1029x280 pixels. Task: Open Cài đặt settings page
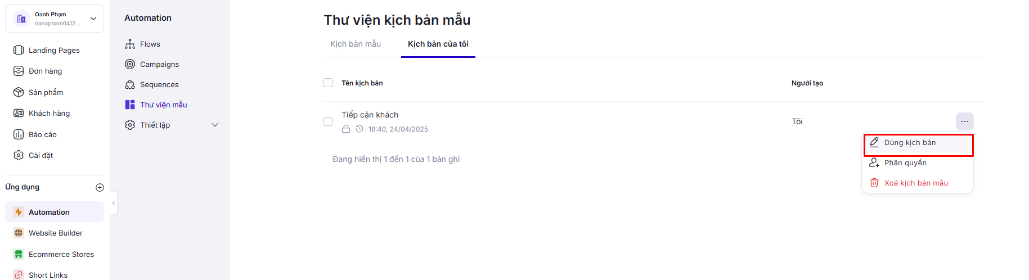coord(41,155)
